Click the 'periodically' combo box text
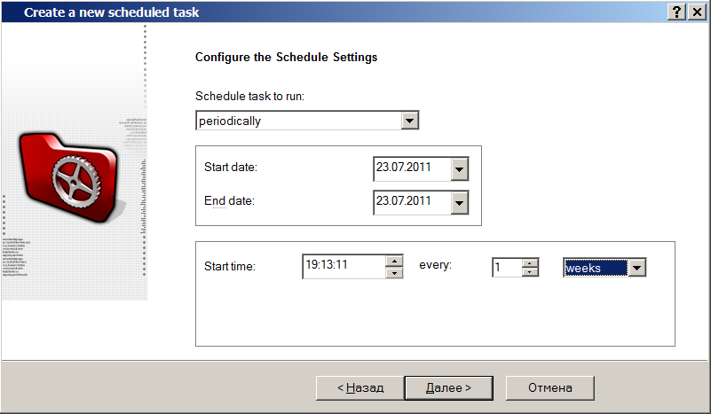This screenshot has width=711, height=414. (297, 121)
